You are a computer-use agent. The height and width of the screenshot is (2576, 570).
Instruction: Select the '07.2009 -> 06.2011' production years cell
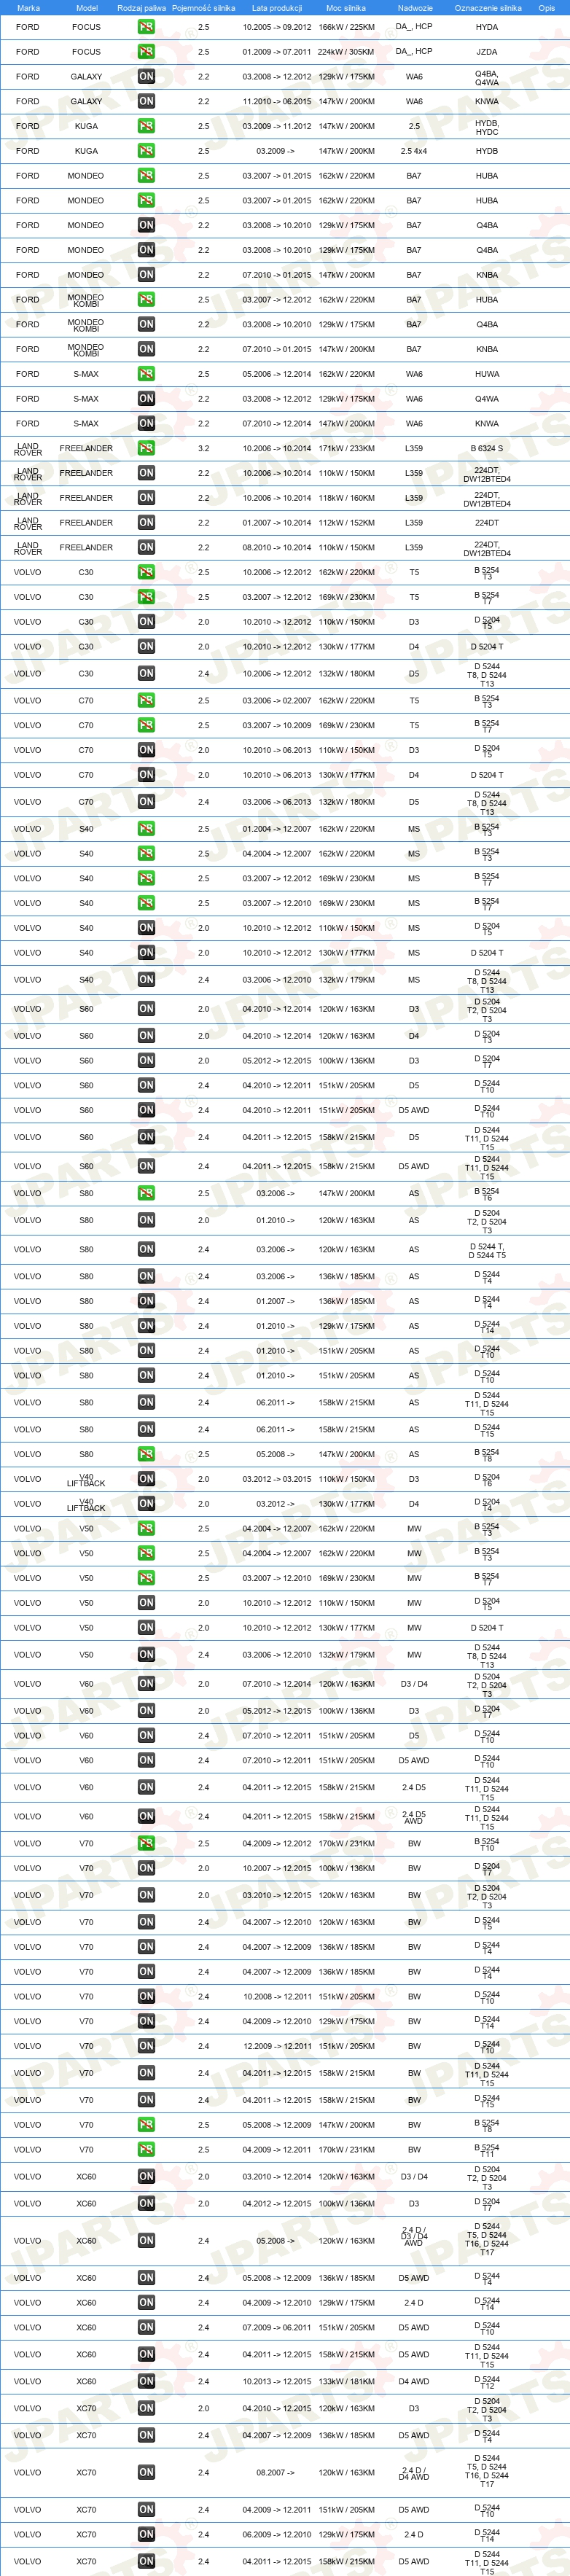click(x=276, y=2327)
